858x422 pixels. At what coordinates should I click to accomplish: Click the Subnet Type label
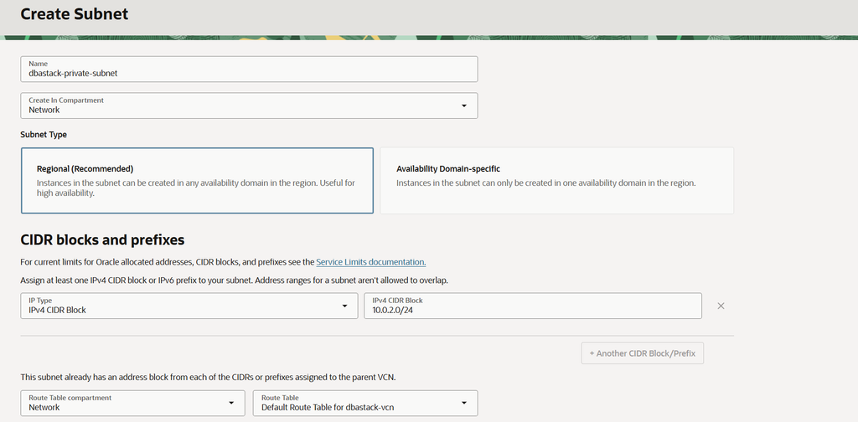pyautogui.click(x=44, y=135)
